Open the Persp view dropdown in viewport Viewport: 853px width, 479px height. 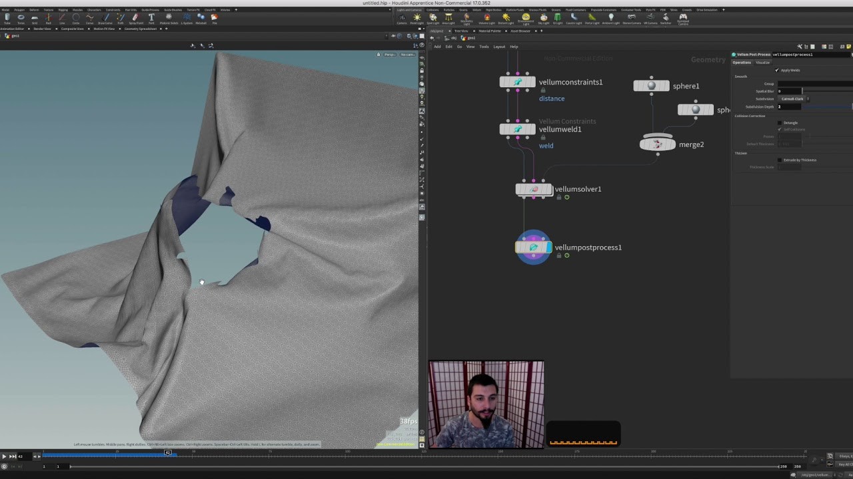pyautogui.click(x=390, y=55)
